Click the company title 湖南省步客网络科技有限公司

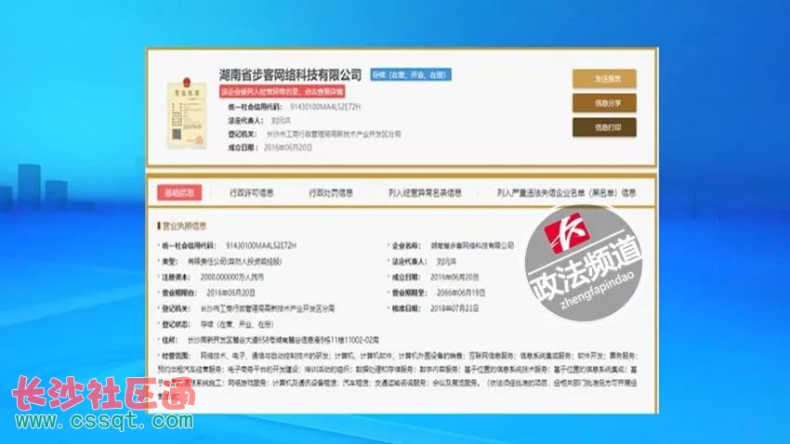point(291,75)
